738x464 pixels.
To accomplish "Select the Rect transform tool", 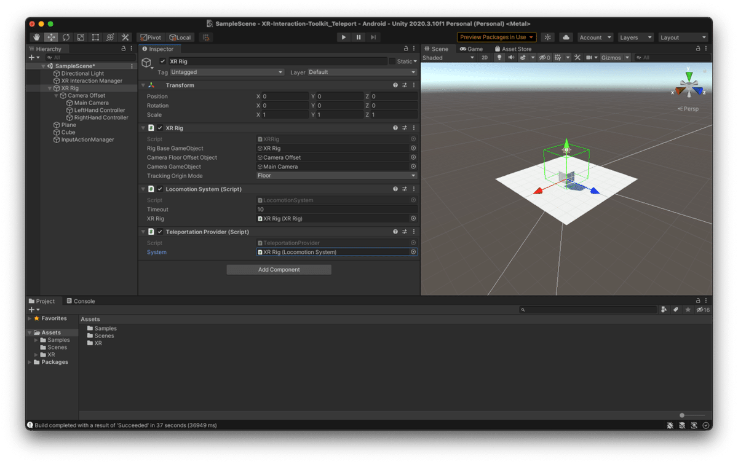I will pos(95,37).
